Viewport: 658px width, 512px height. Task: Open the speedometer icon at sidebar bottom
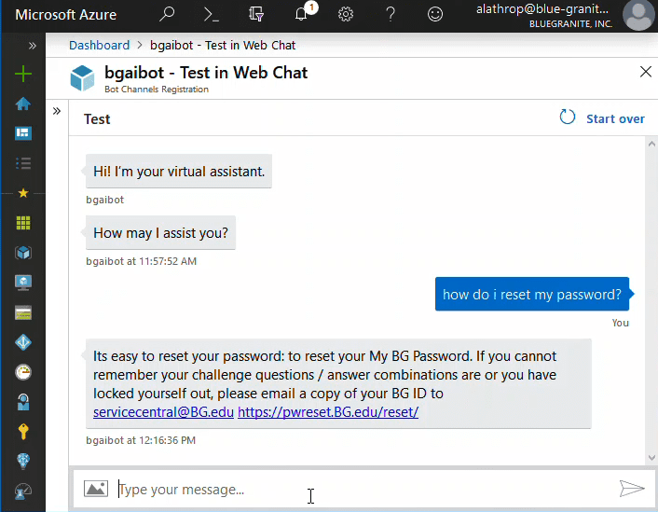[23, 491]
